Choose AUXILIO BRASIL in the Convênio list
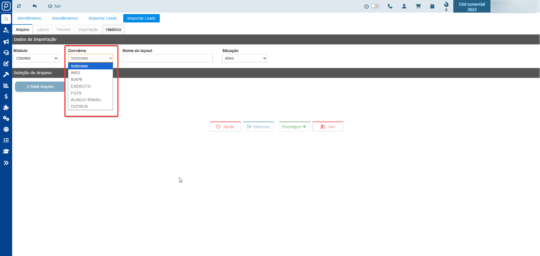Screen dimensions: 540x256 86,100
